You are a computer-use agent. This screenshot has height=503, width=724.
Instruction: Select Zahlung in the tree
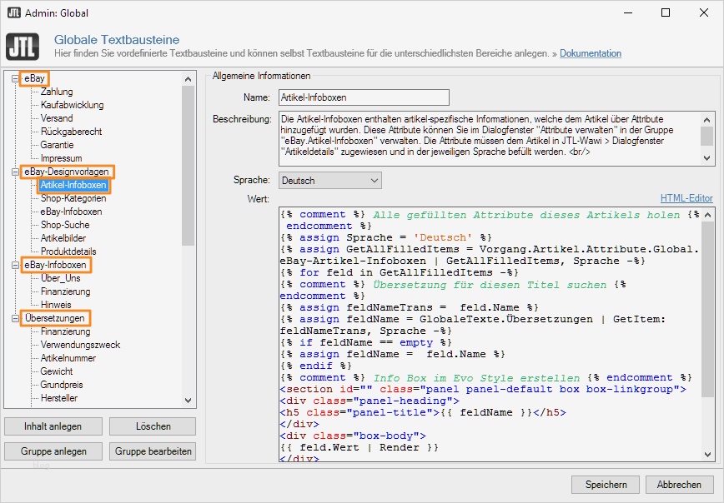pos(57,92)
